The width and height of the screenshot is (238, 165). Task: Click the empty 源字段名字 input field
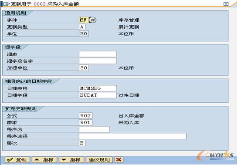(x=98, y=61)
